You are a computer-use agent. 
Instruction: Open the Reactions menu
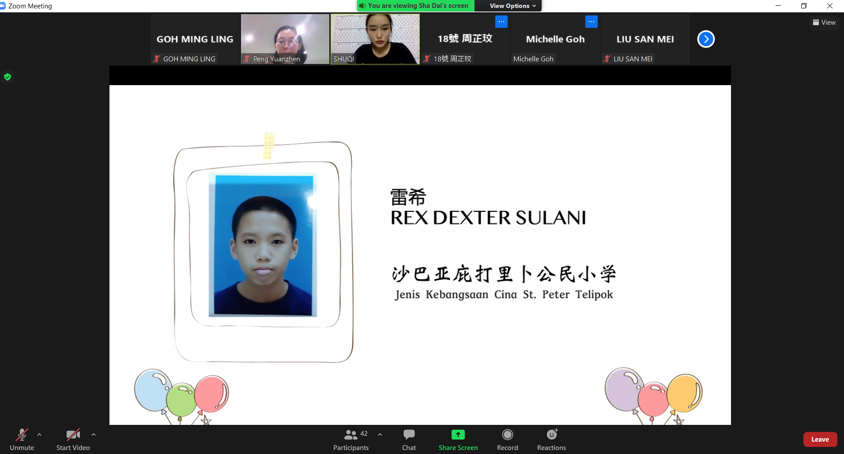[551, 439]
